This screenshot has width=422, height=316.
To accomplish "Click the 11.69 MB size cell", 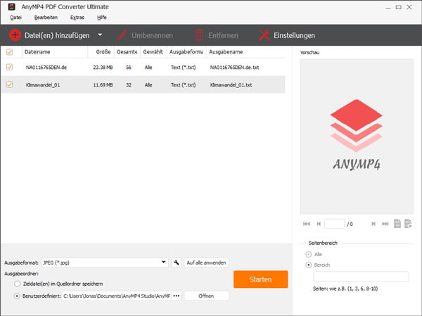I will click(x=103, y=85).
